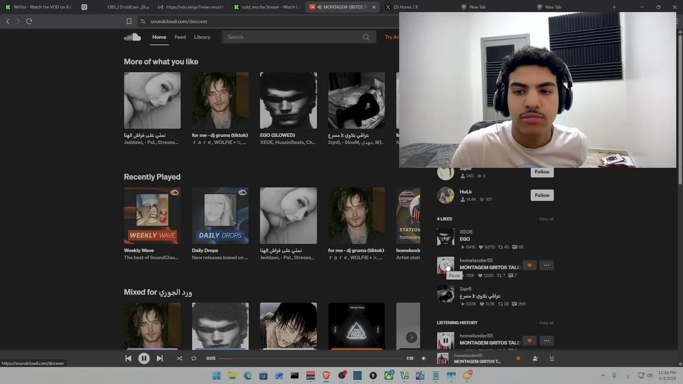Unlike MONTAGEM GRITOS in the Likes list
The image size is (683, 384).
pos(529,265)
